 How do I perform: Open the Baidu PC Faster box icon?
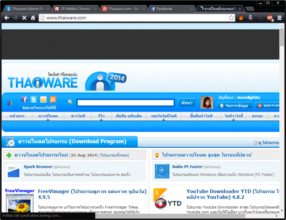[162, 171]
